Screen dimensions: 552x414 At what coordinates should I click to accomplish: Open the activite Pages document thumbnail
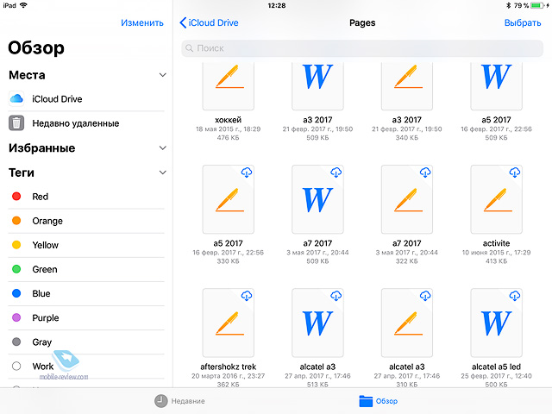[497, 199]
